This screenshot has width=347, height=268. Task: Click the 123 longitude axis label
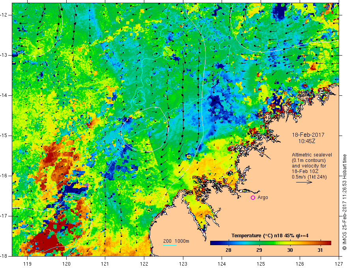183,264
